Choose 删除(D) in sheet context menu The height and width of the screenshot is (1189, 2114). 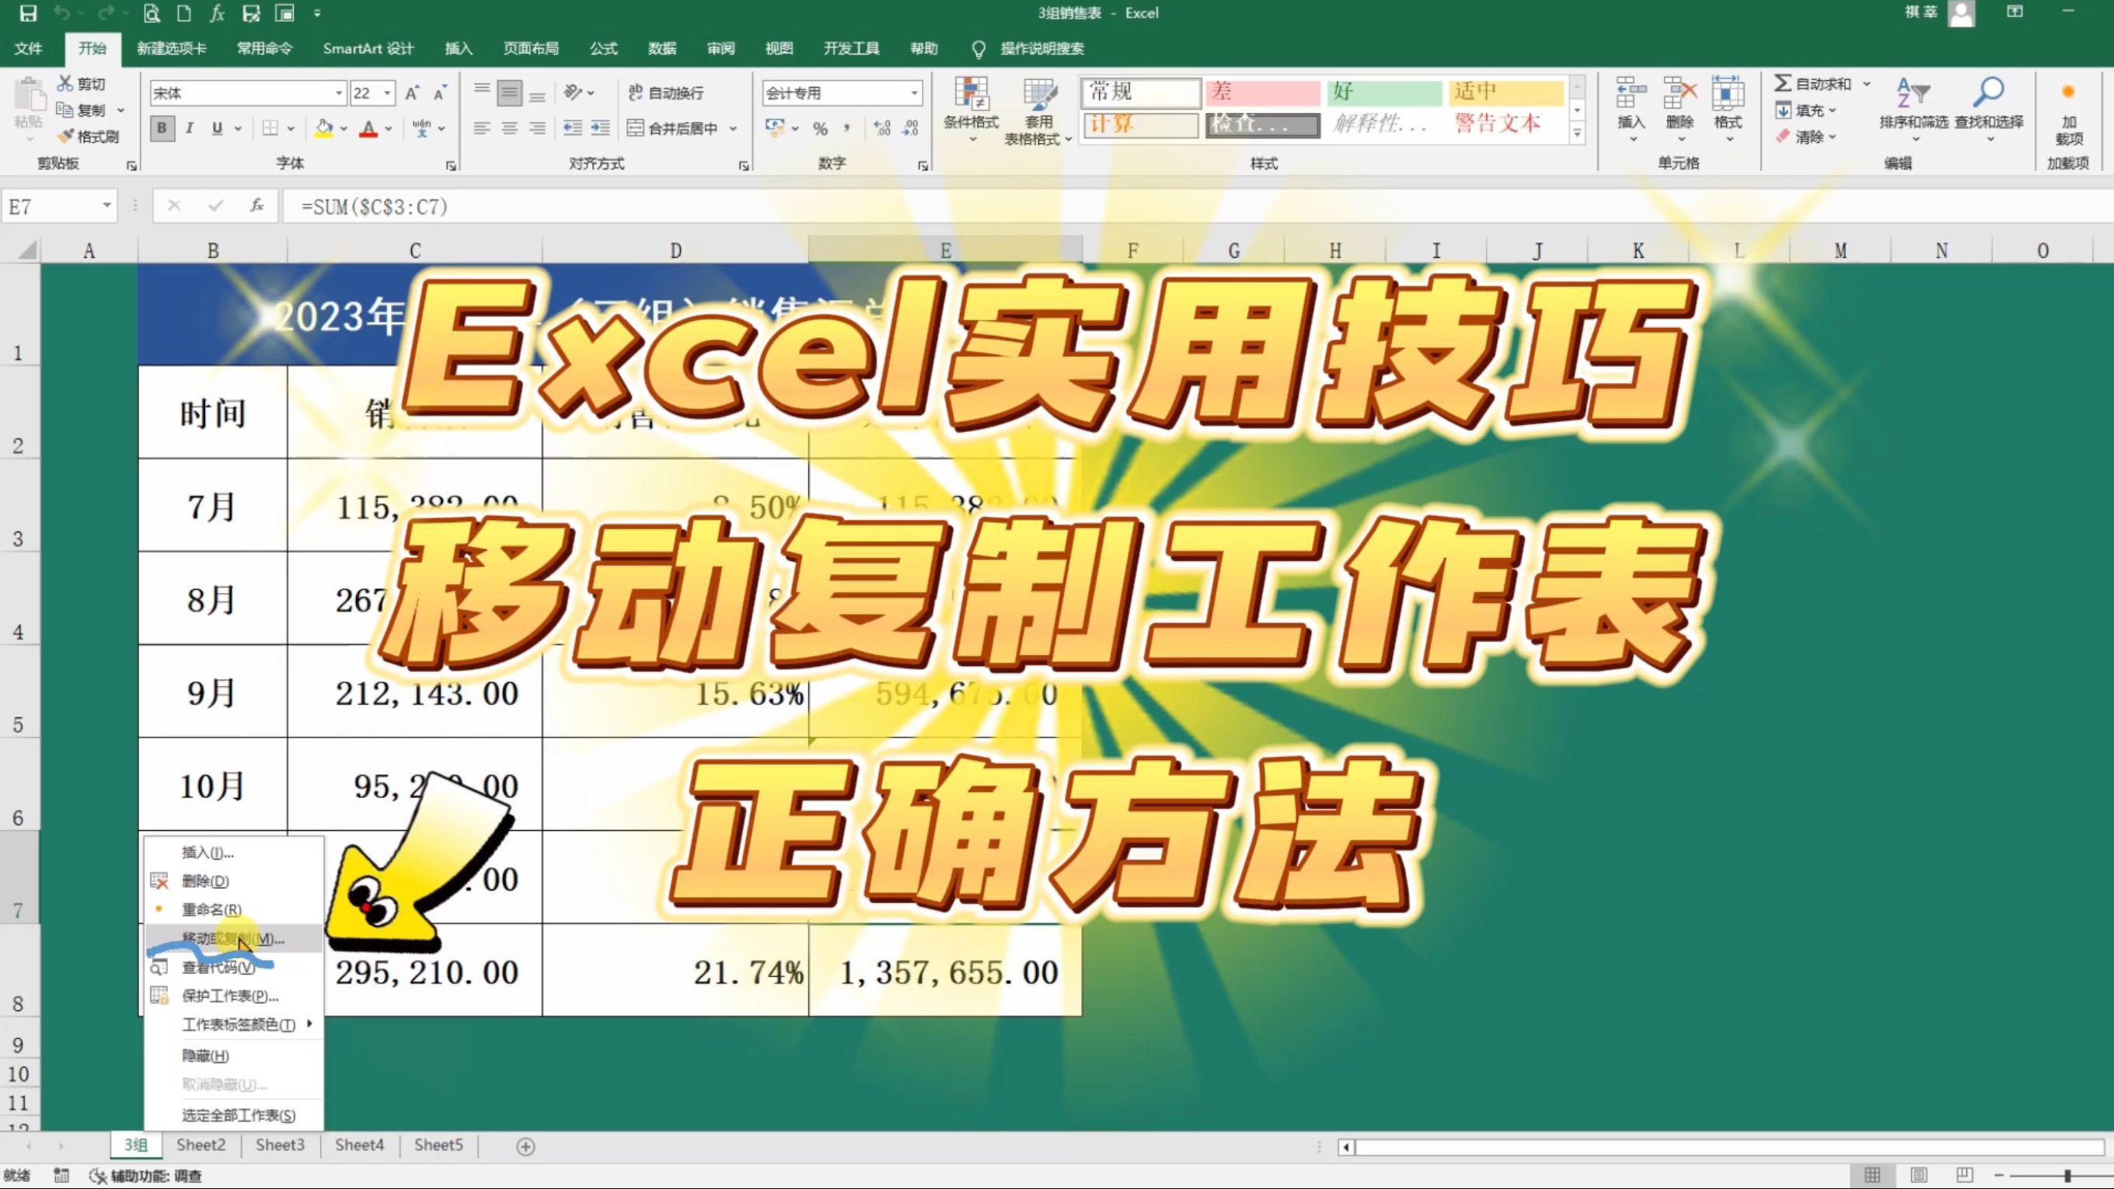coord(234,880)
